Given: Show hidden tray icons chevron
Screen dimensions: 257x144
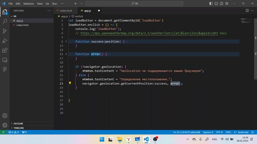Looking at the screenshot, I should 188,139.
